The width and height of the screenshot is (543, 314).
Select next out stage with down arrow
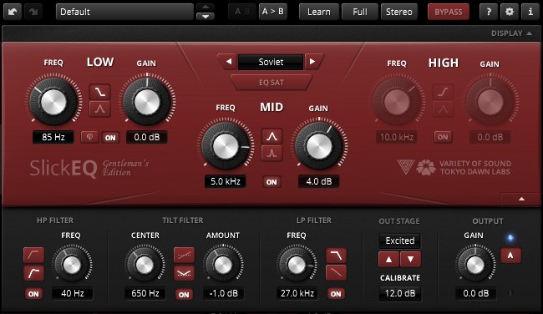coord(410,259)
